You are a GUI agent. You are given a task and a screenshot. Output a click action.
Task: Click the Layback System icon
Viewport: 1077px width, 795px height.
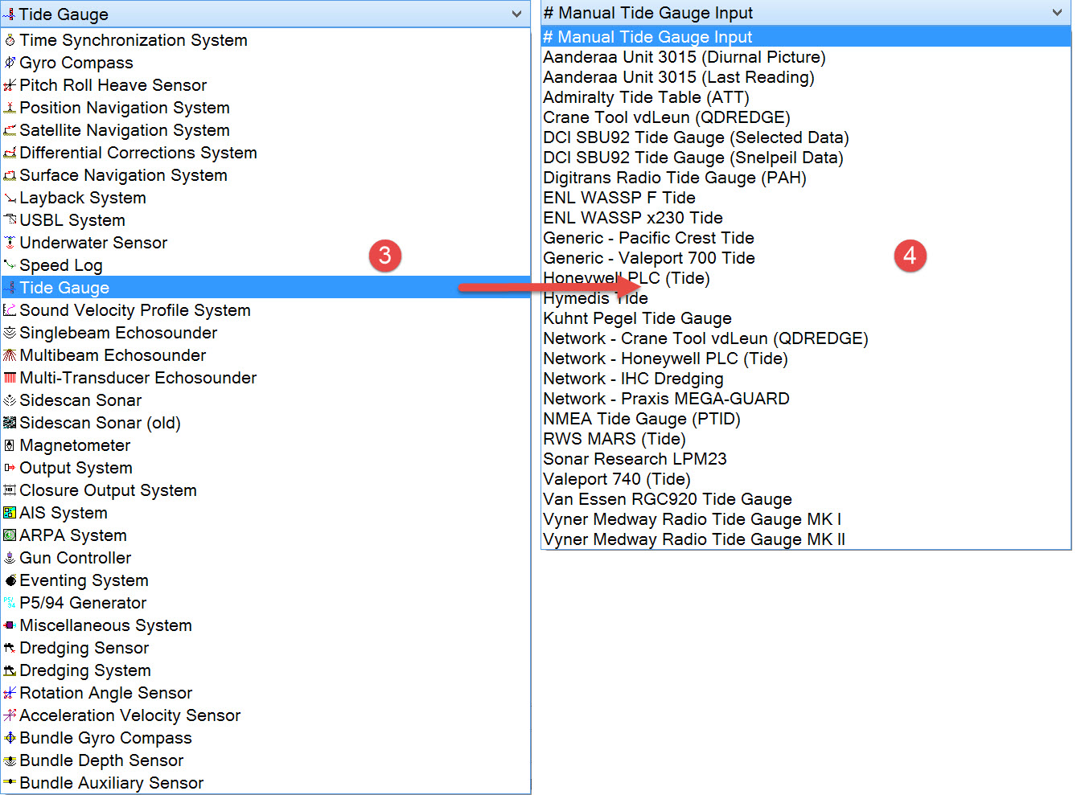click(10, 198)
